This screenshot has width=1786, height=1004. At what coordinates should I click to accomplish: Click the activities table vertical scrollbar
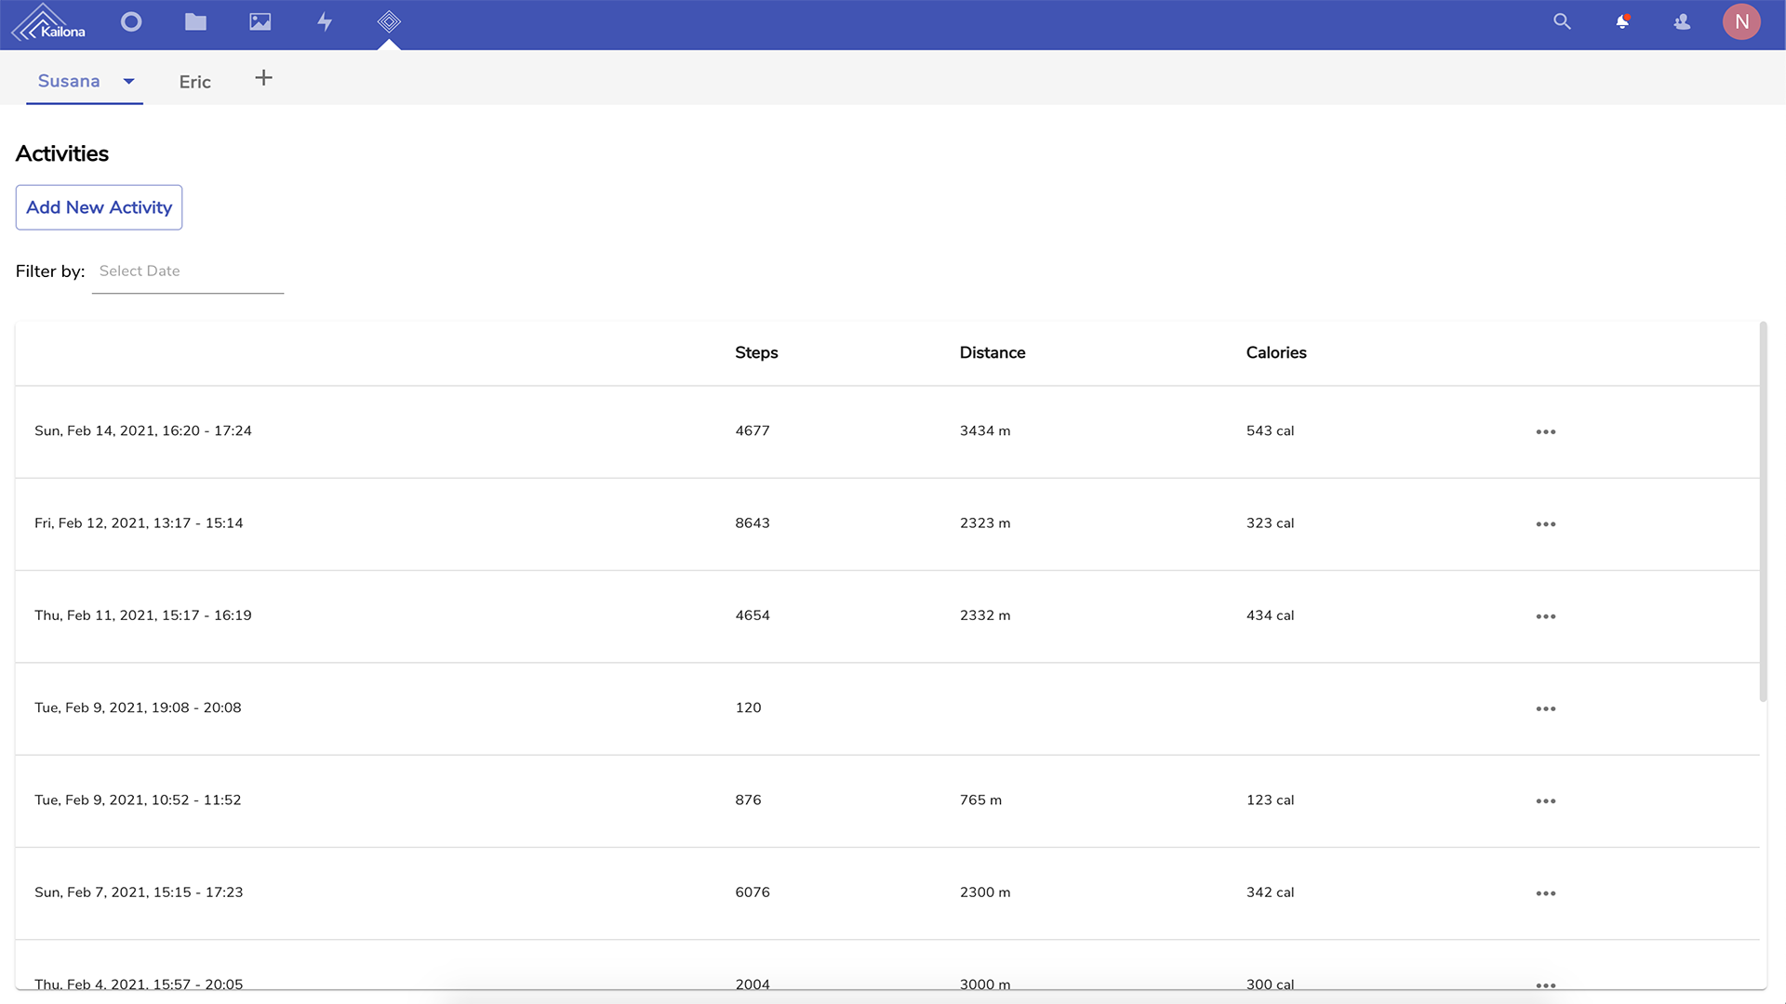[1763, 511]
